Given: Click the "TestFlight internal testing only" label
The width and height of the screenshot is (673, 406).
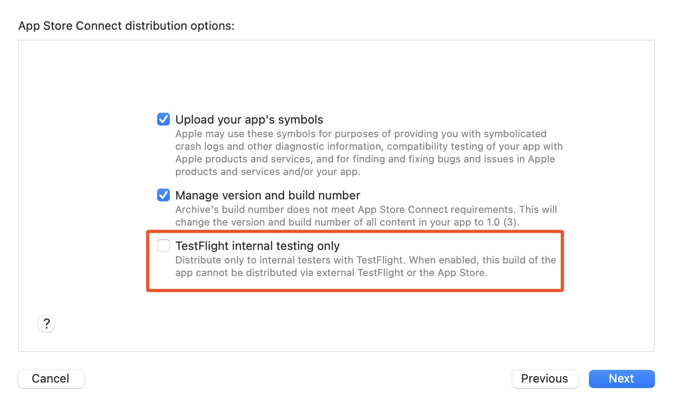Looking at the screenshot, I should [257, 246].
